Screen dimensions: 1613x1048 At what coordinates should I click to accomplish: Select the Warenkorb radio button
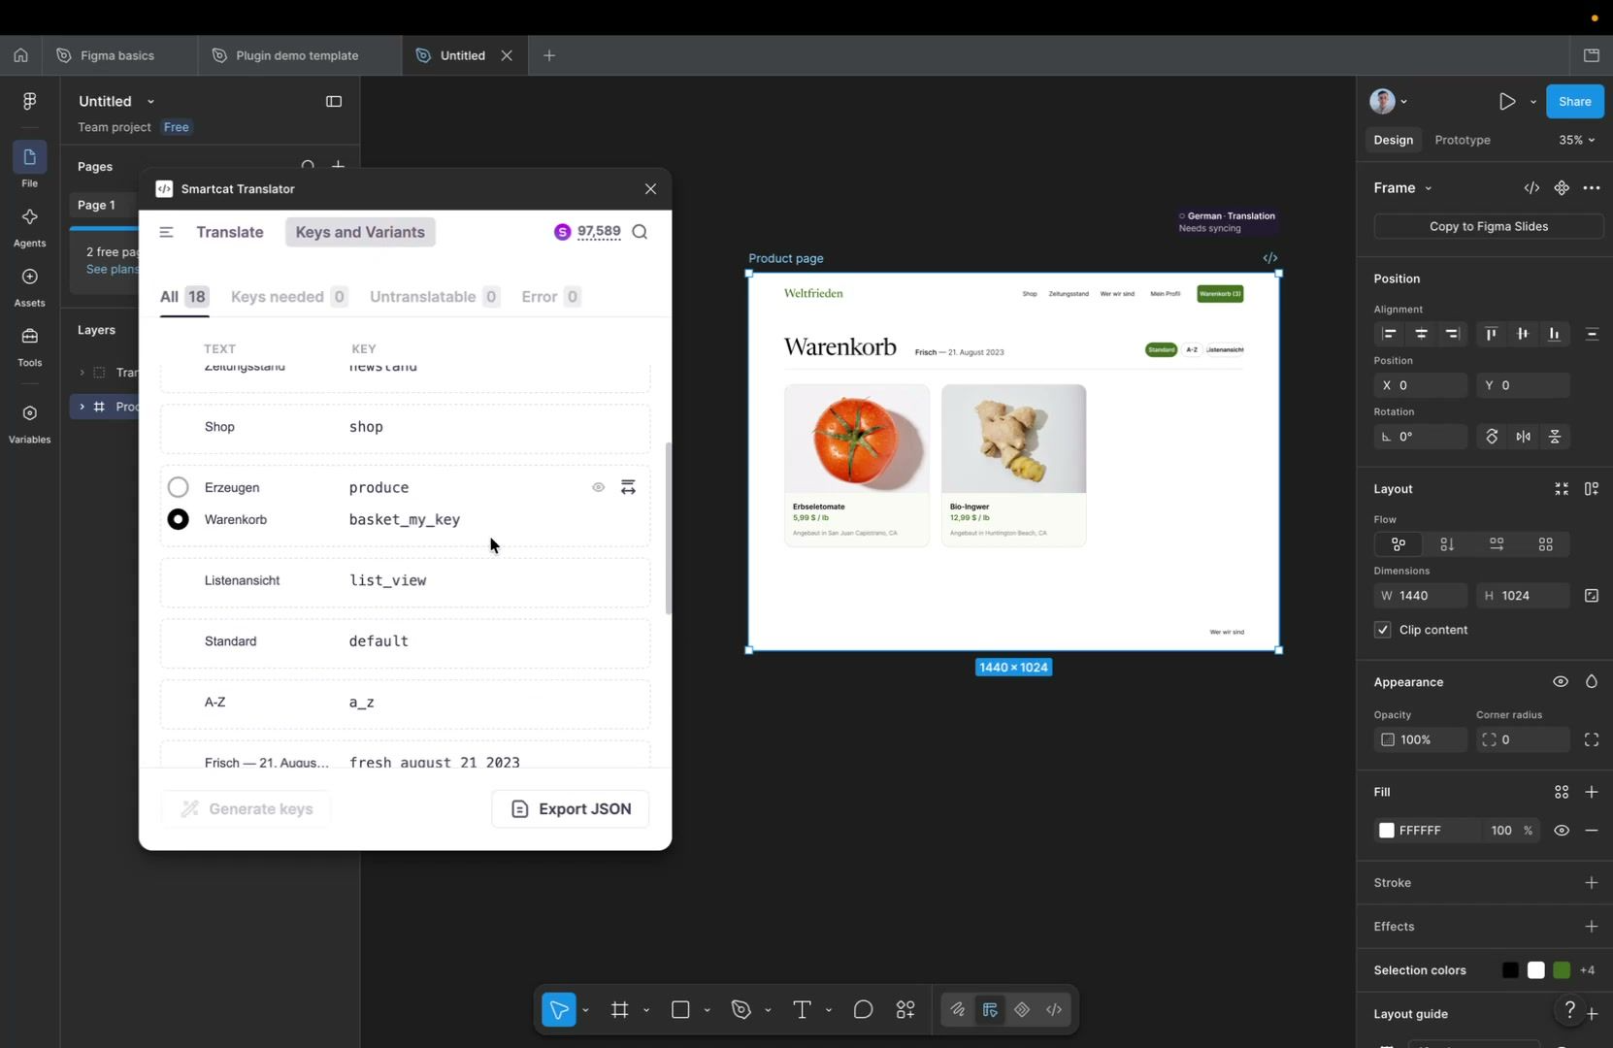pyautogui.click(x=178, y=519)
